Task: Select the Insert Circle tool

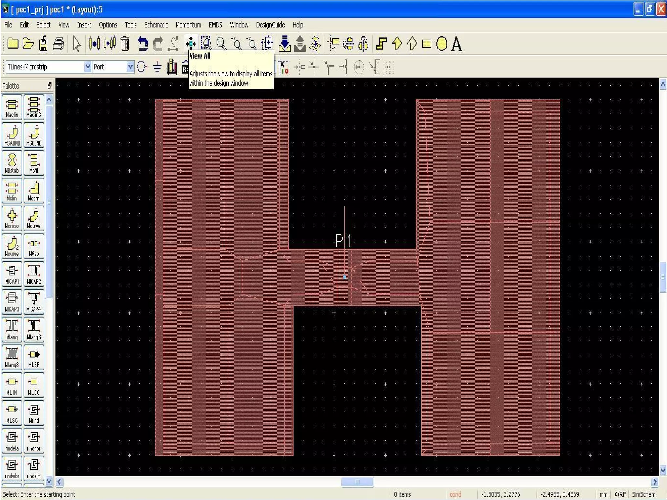Action: (x=442, y=44)
